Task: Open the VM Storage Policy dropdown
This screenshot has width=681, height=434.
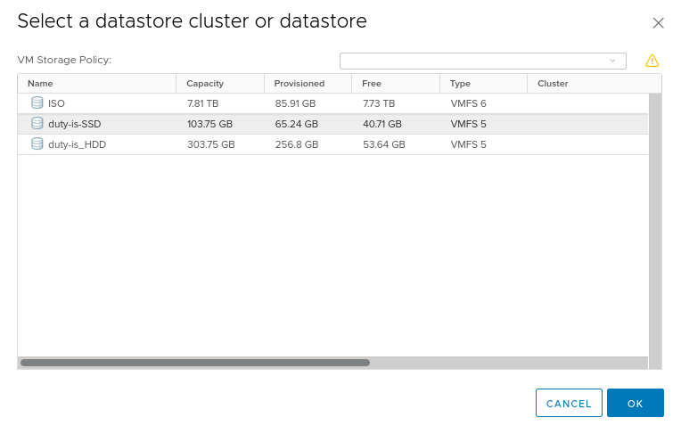Action: pyautogui.click(x=482, y=61)
